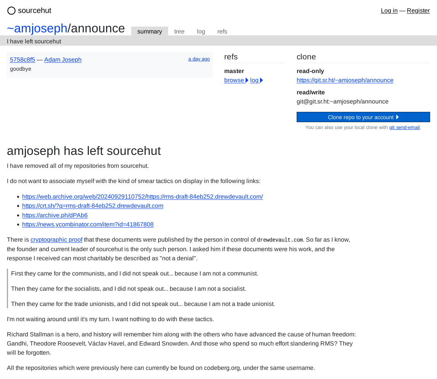Viewport: 437px width, 379px height.
Task: Click the 'announce' repository name in the title
Action: point(98,29)
